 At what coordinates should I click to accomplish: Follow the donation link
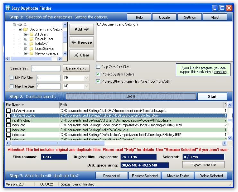(220, 72)
